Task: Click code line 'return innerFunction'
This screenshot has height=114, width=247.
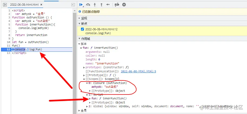Action: pos(31,35)
